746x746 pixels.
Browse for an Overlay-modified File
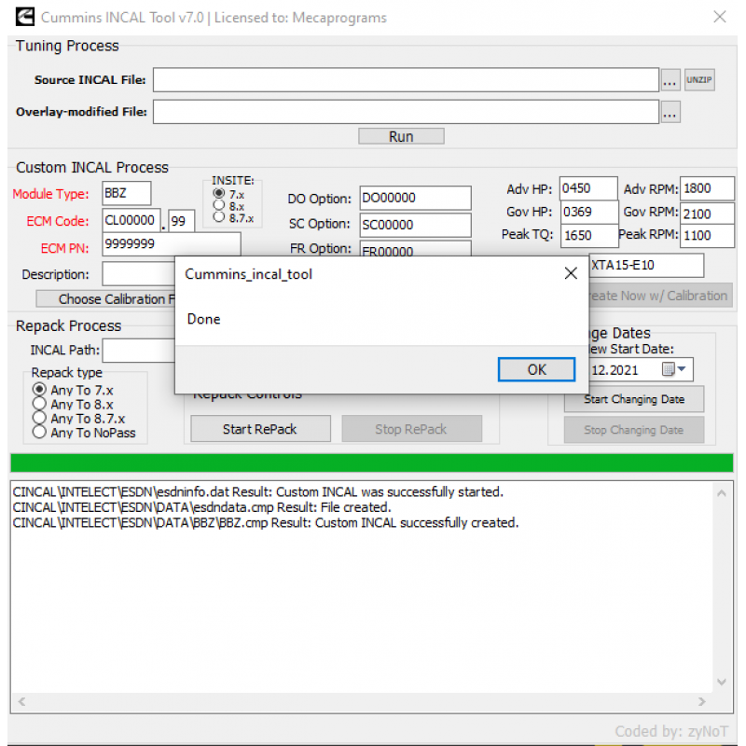point(670,111)
